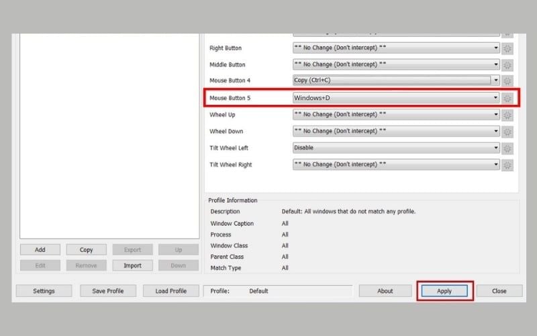Click the Down button
The image size is (537, 336).
click(179, 265)
